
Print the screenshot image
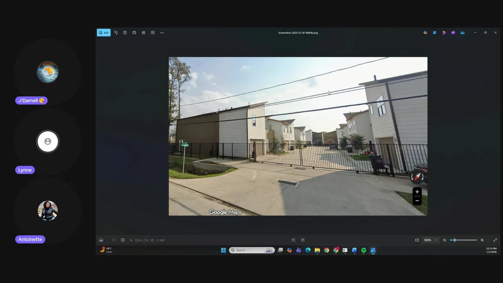click(x=134, y=33)
